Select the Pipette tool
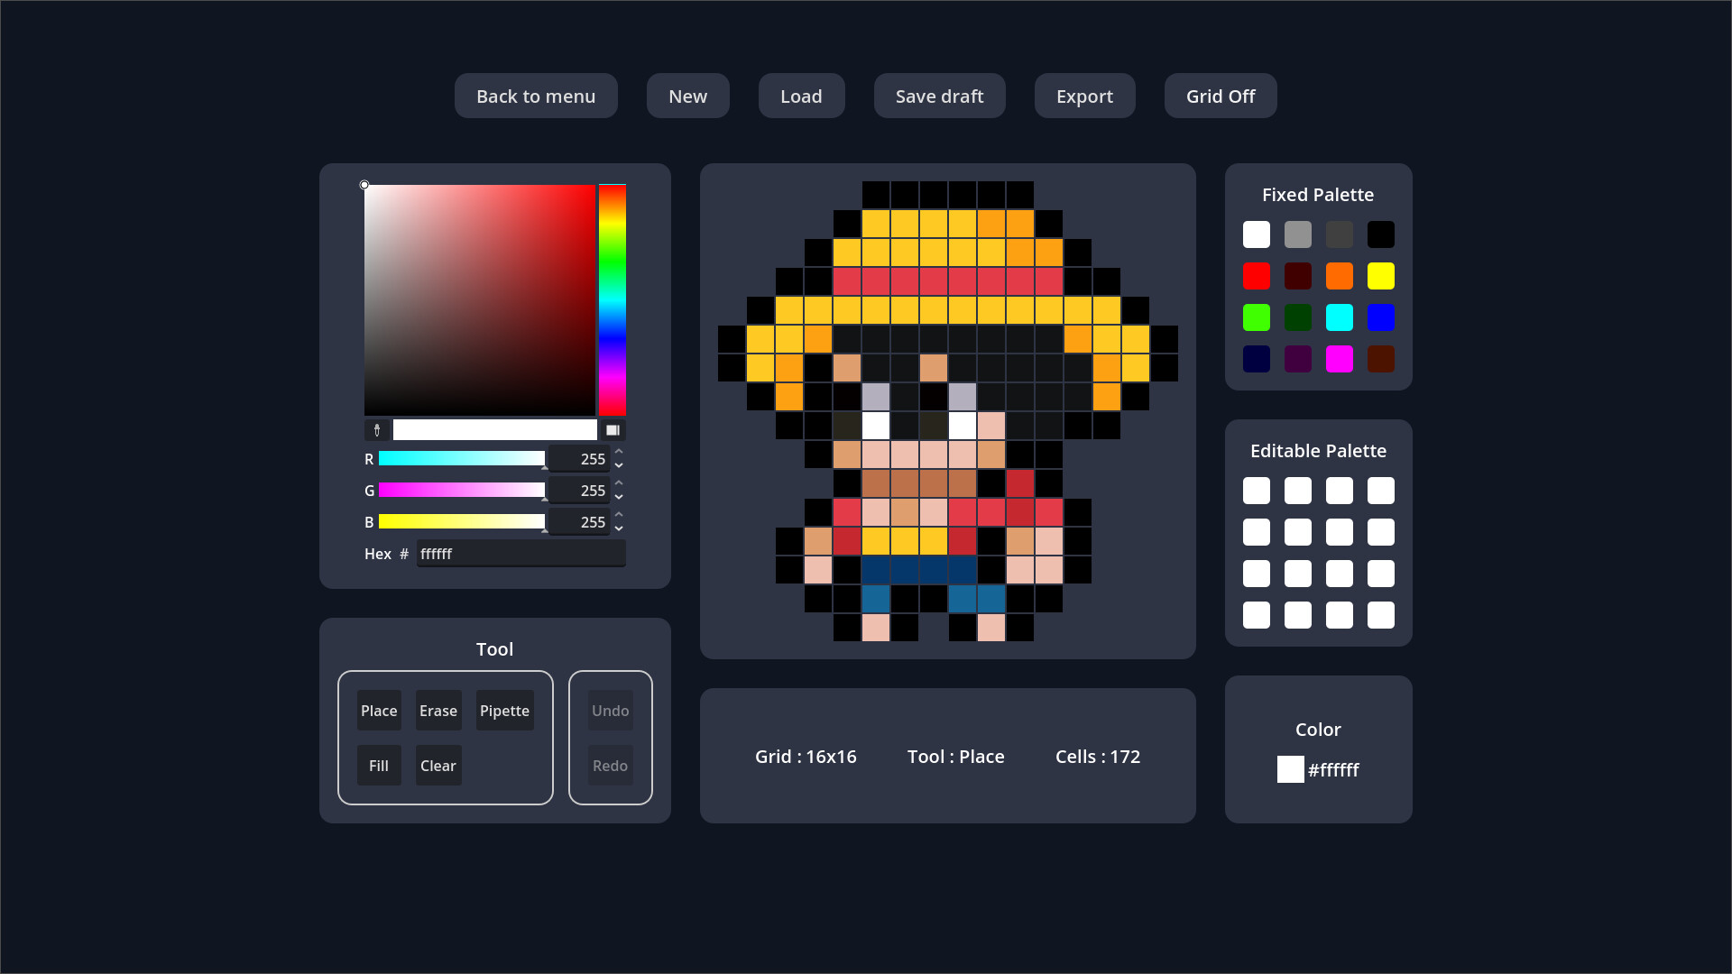This screenshot has width=1732, height=974. pyautogui.click(x=504, y=710)
